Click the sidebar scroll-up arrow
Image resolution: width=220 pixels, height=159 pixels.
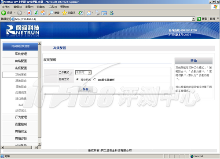click(40, 43)
